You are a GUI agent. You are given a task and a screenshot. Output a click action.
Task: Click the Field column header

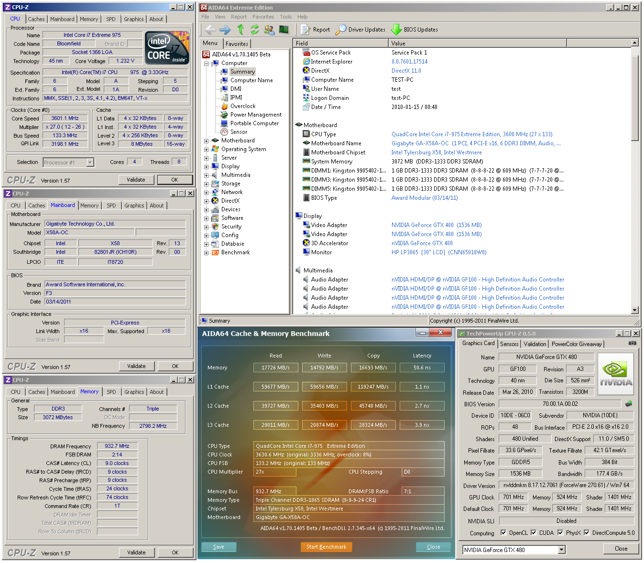tap(340, 43)
